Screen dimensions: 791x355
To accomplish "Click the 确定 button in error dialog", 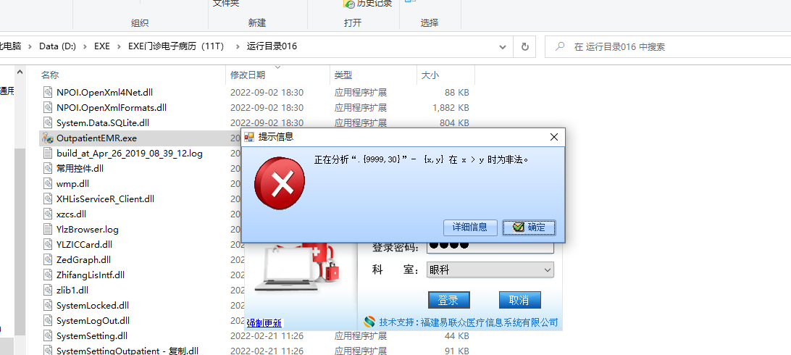I will tap(530, 227).
